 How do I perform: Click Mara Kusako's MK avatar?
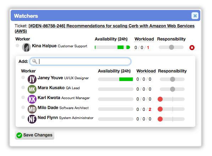(x=32, y=89)
